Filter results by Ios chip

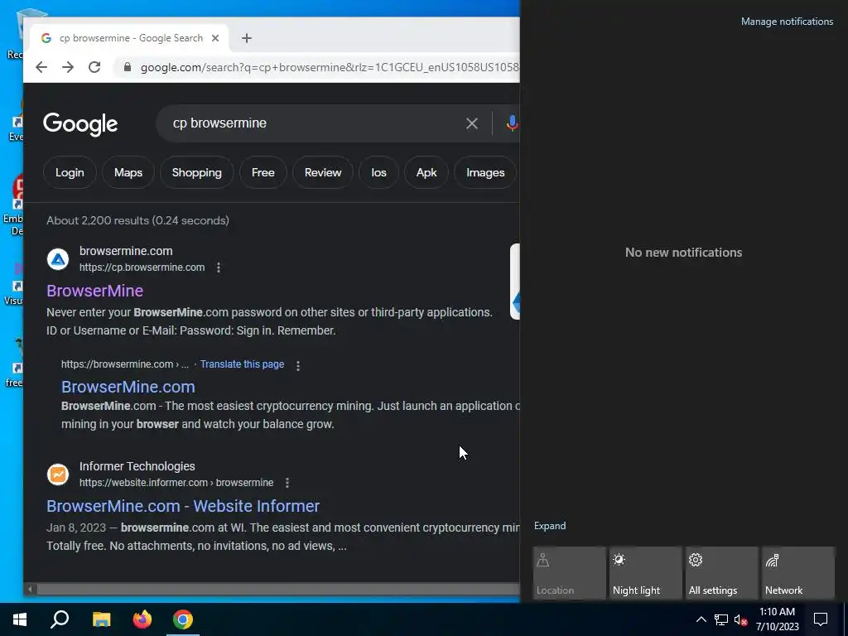(x=378, y=172)
